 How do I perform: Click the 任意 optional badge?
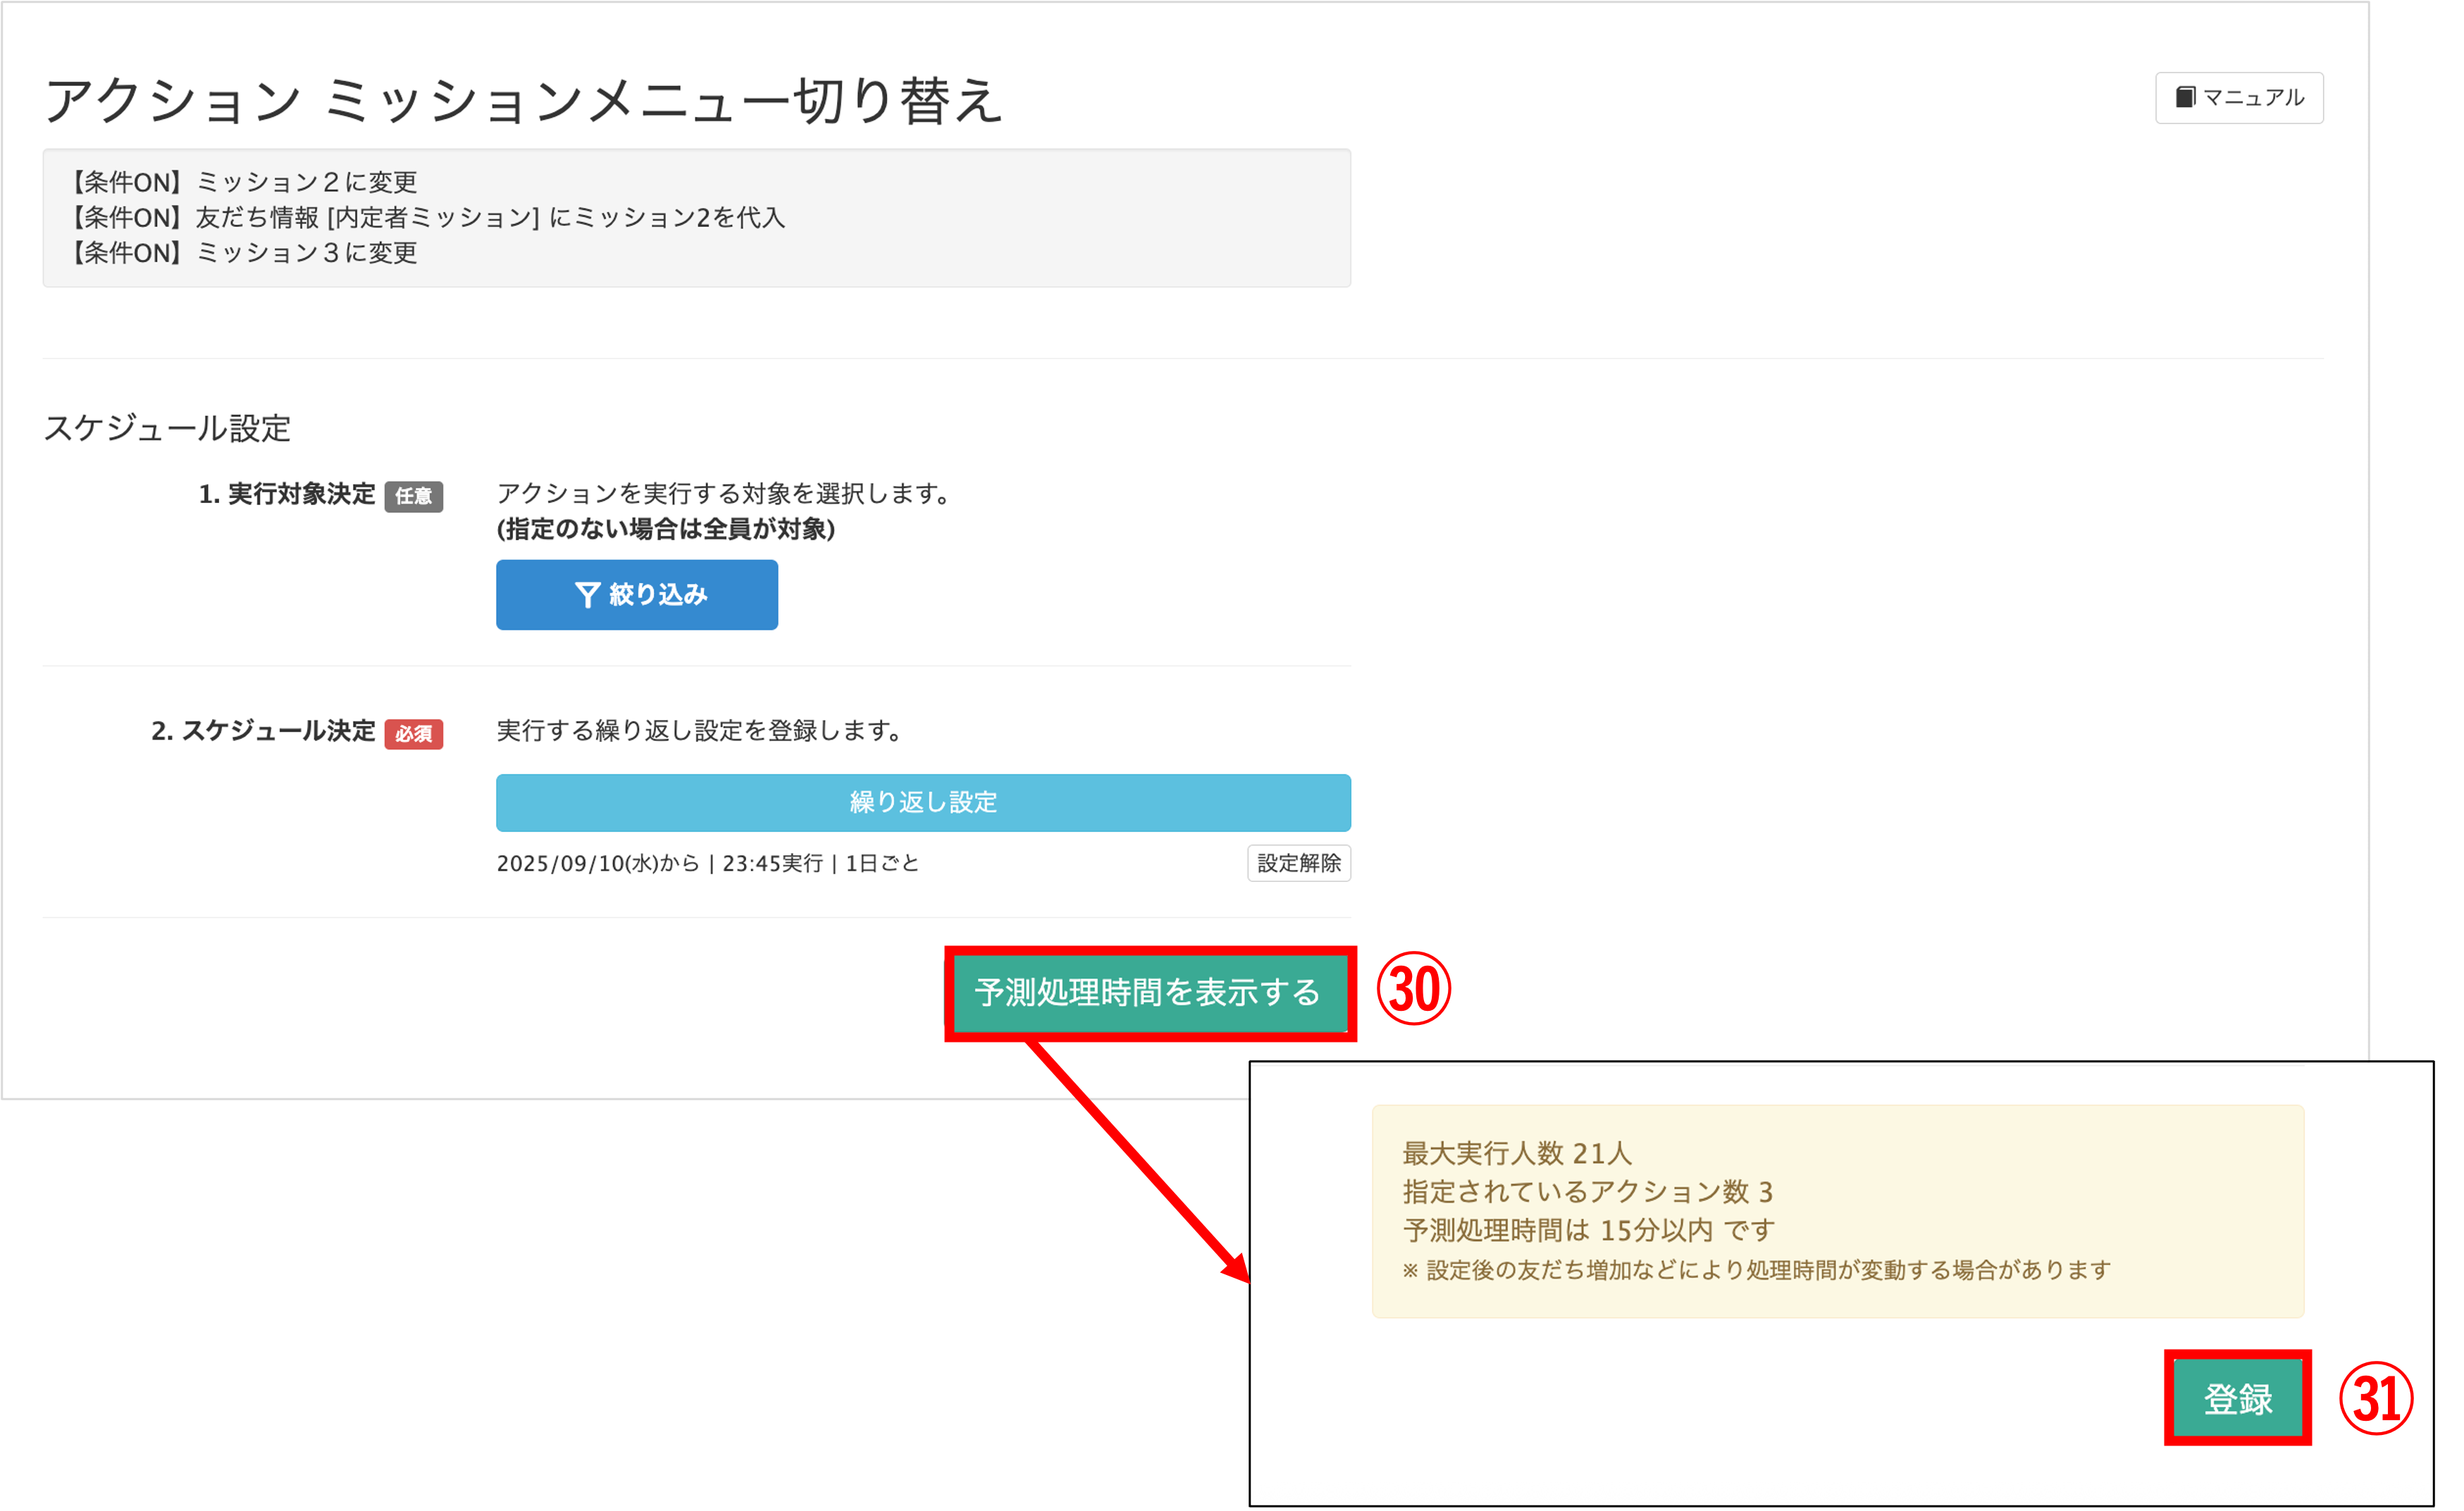[x=413, y=496]
